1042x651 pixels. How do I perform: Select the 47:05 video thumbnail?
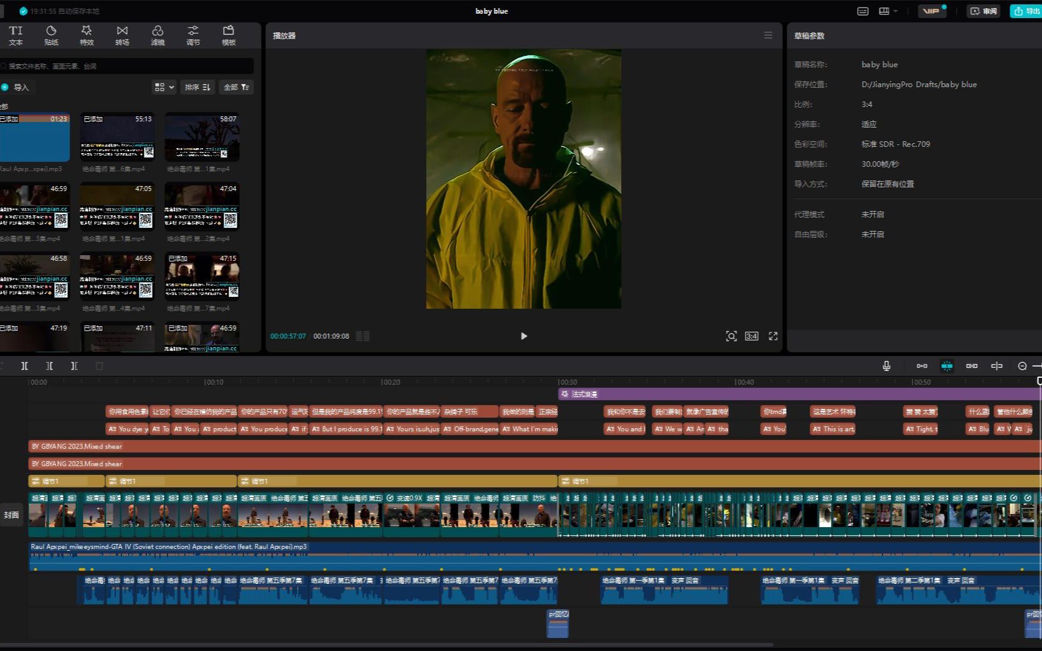(118, 207)
